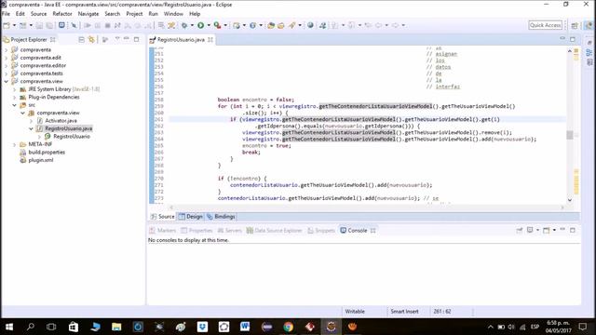
Task: Open the Window menu
Action: [x=173, y=14]
